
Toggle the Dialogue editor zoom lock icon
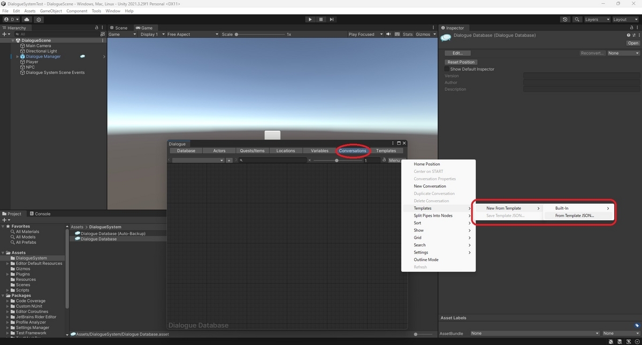[x=384, y=160]
